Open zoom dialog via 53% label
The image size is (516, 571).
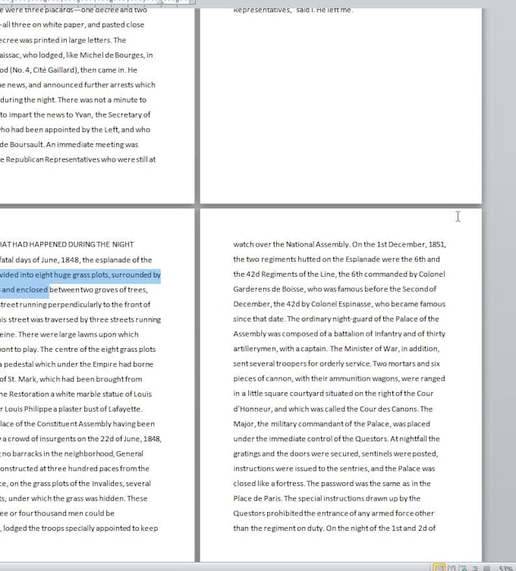506,568
